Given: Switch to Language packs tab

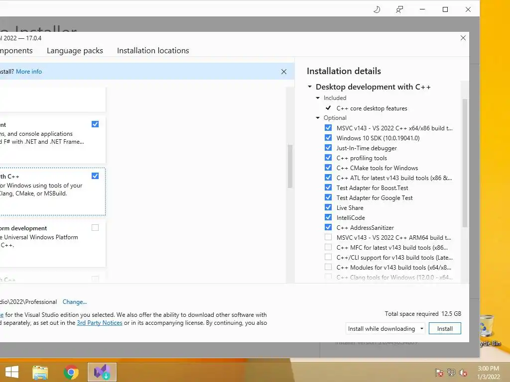Looking at the screenshot, I should click(75, 51).
